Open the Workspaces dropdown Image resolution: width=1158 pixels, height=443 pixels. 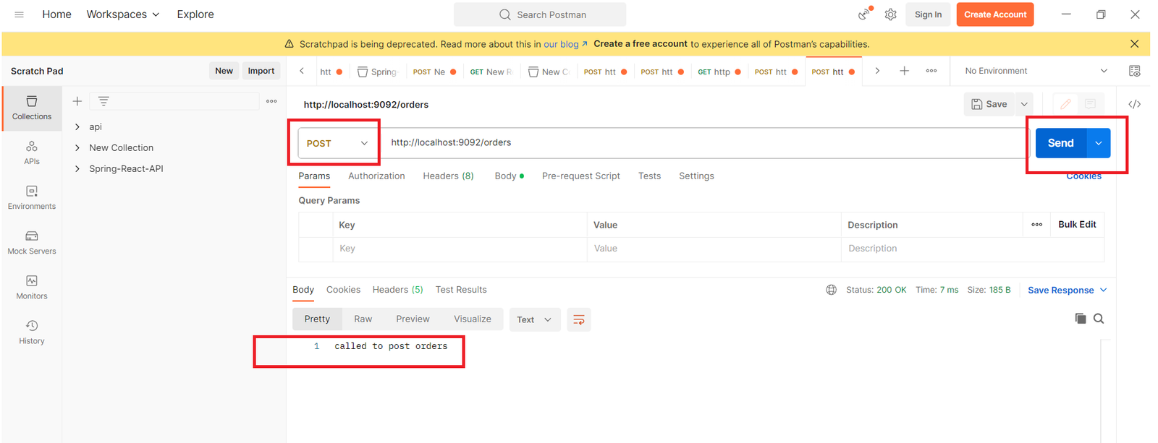123,14
